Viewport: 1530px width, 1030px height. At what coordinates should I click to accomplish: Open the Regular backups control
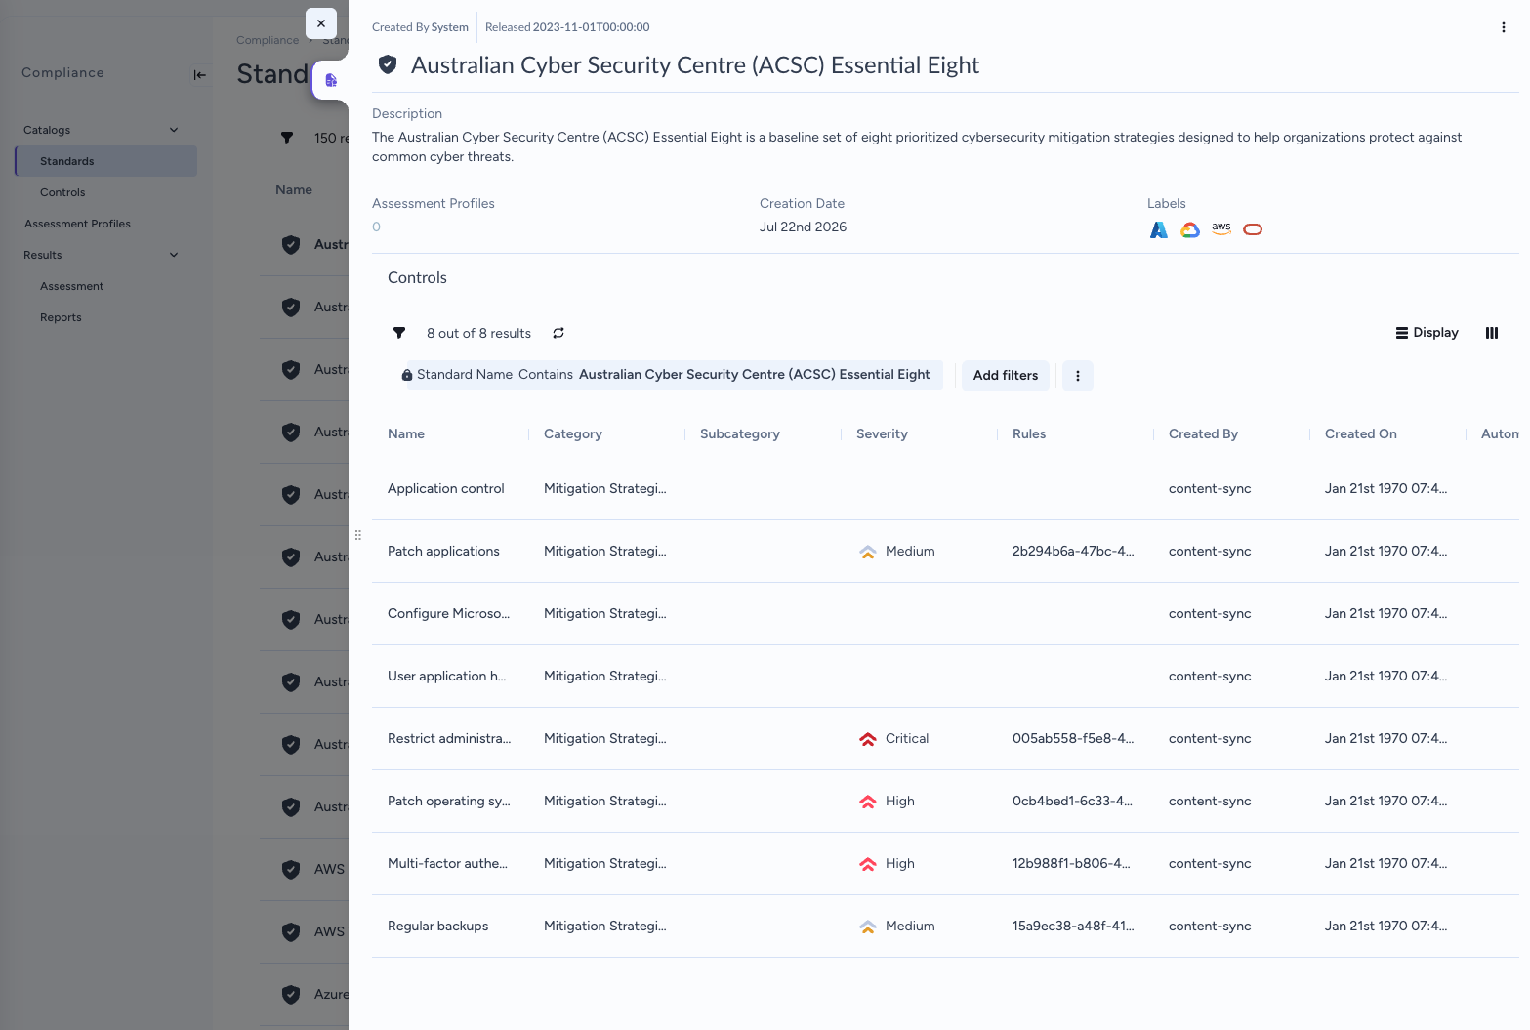click(x=437, y=927)
